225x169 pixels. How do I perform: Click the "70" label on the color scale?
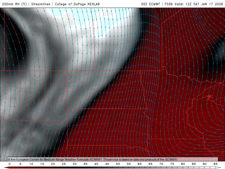click(161, 164)
